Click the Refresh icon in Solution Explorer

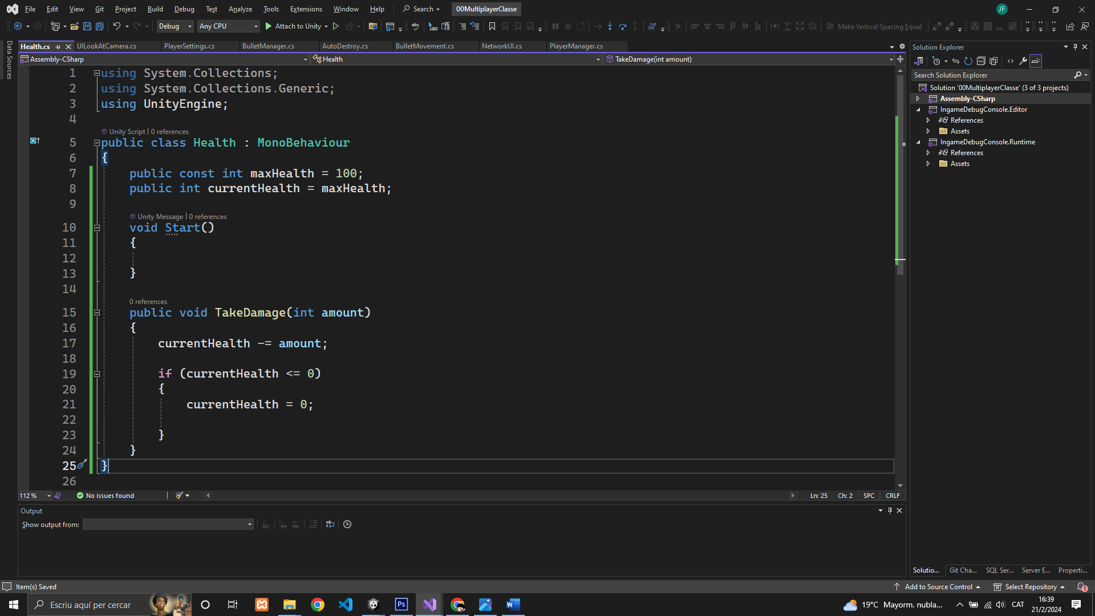point(968,61)
